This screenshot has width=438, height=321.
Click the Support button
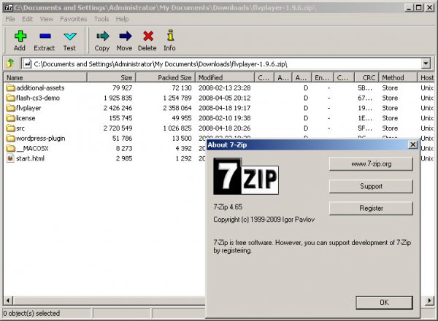[x=371, y=186]
